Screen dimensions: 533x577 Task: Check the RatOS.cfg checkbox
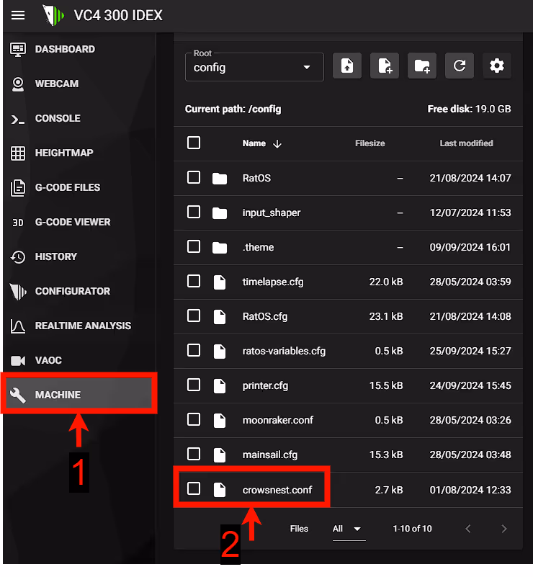coord(194,316)
